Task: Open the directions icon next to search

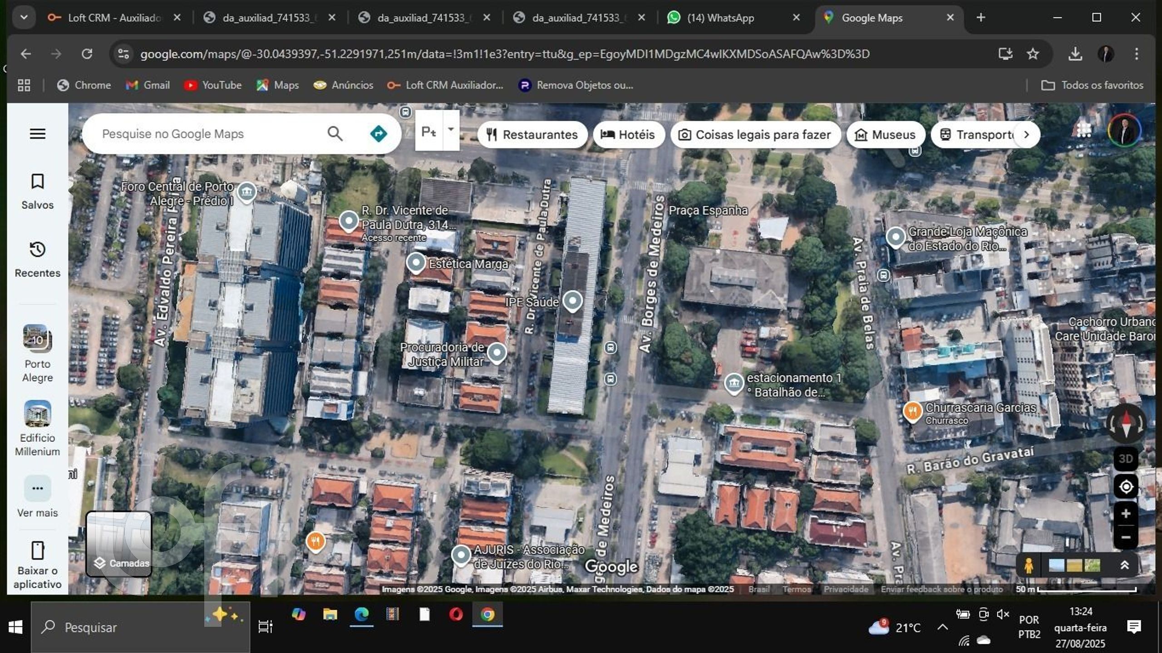Action: tap(379, 133)
